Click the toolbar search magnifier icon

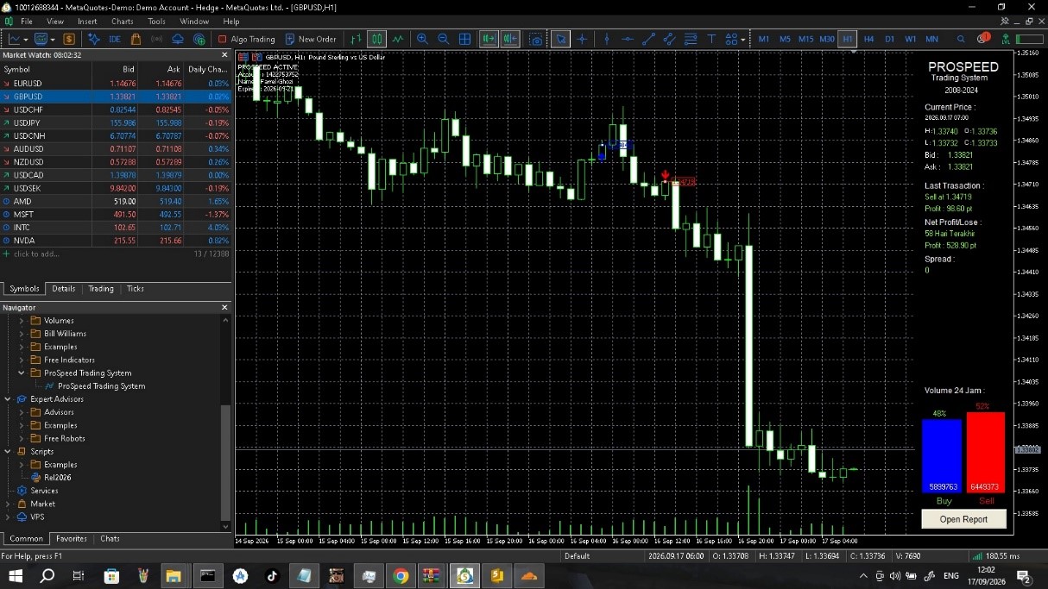[961, 39]
